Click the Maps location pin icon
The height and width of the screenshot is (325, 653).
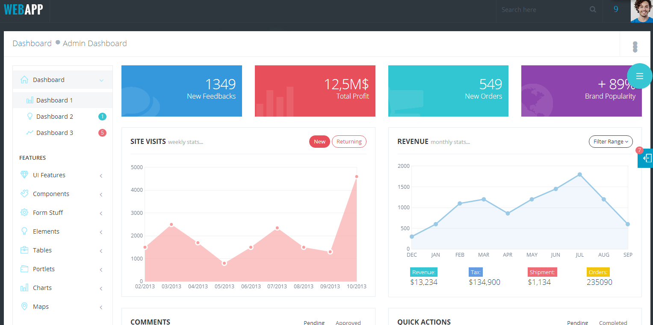tap(24, 307)
